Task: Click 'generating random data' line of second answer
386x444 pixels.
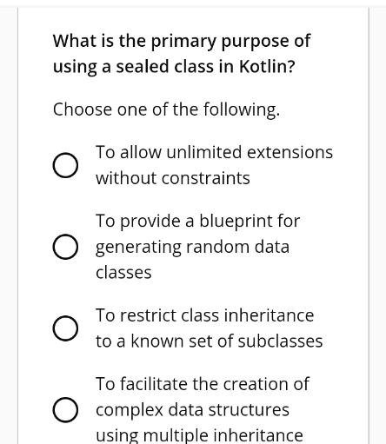Action: [192, 248]
